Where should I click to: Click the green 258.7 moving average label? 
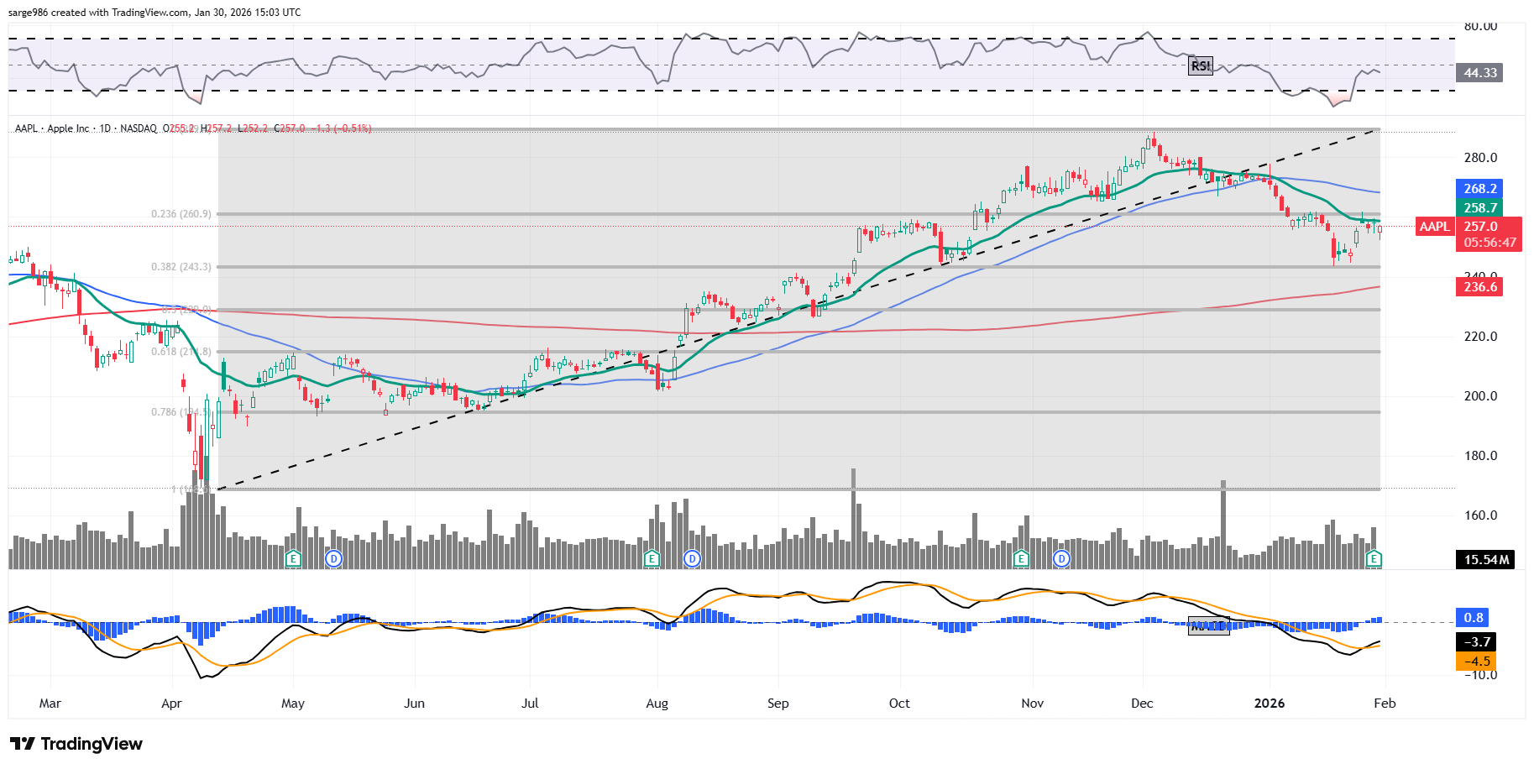1480,207
